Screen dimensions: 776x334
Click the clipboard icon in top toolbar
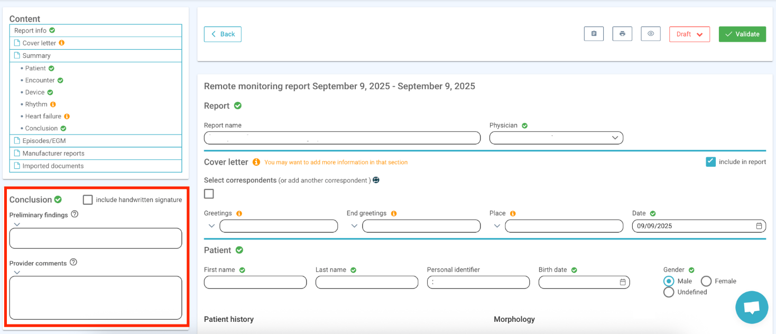(x=594, y=34)
